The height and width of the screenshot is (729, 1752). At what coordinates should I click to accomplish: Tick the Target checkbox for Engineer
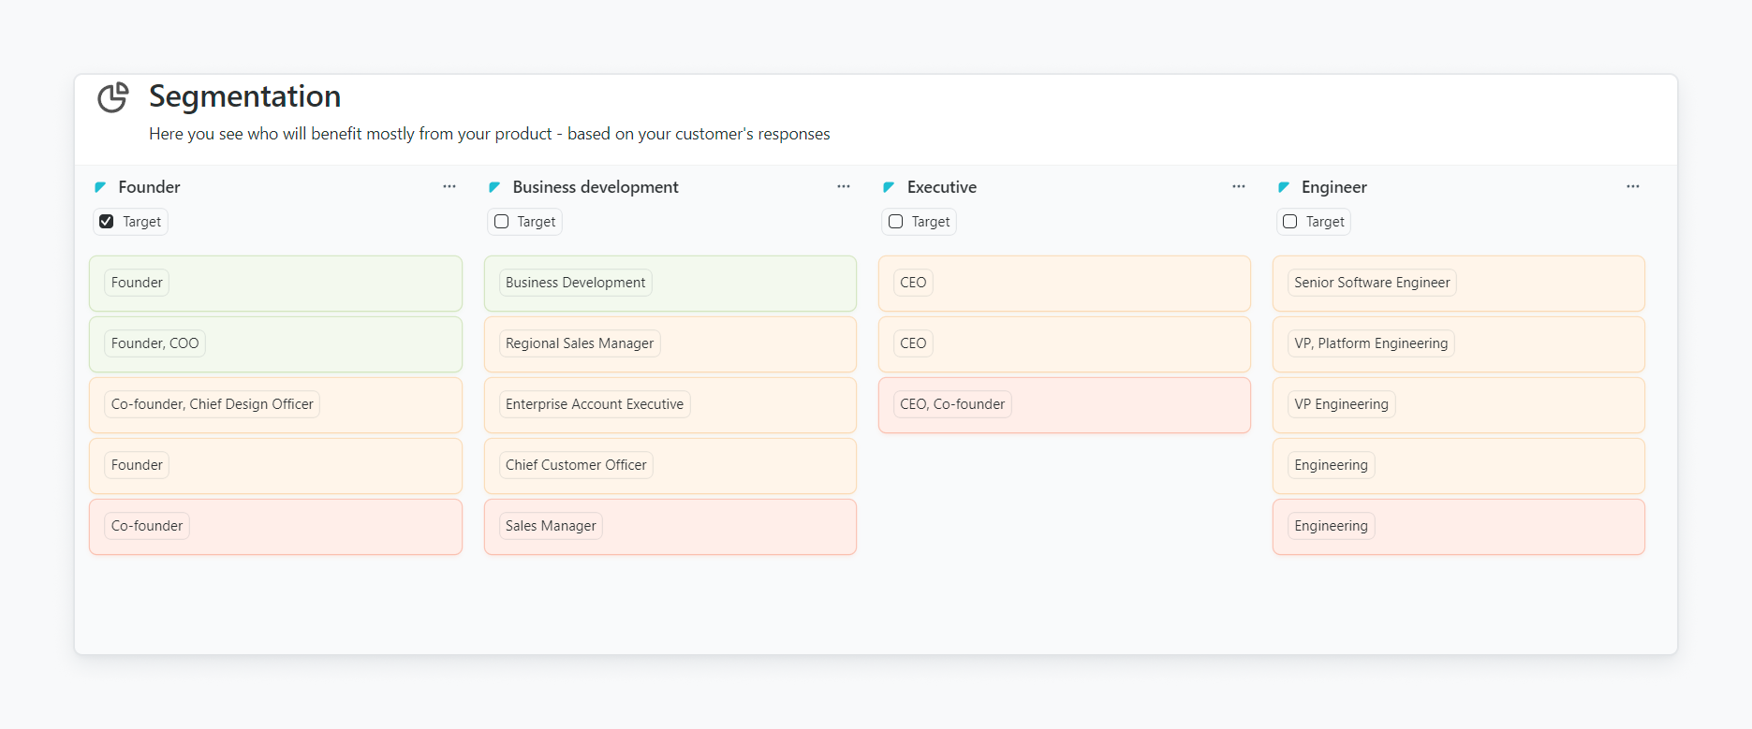1290,222
